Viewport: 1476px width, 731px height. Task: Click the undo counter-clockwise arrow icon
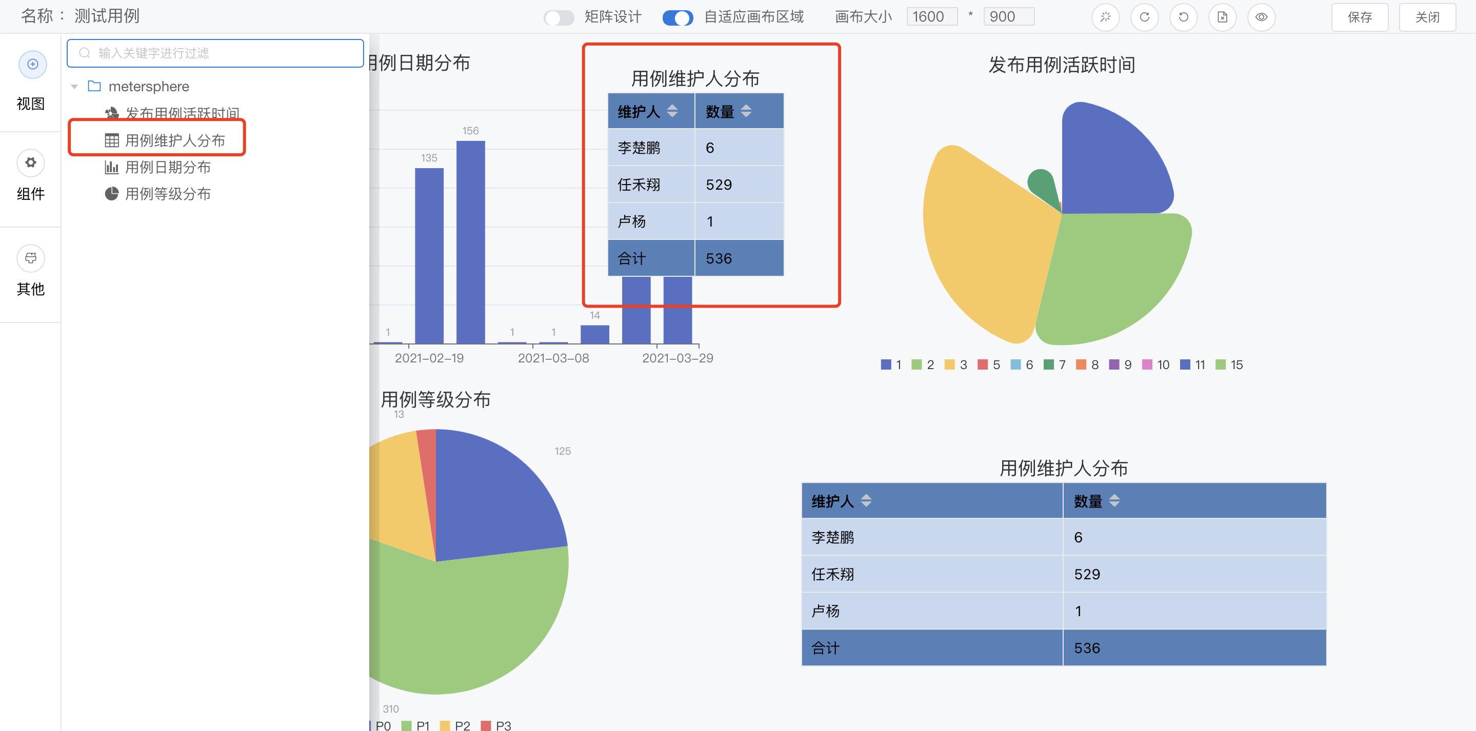[1183, 17]
